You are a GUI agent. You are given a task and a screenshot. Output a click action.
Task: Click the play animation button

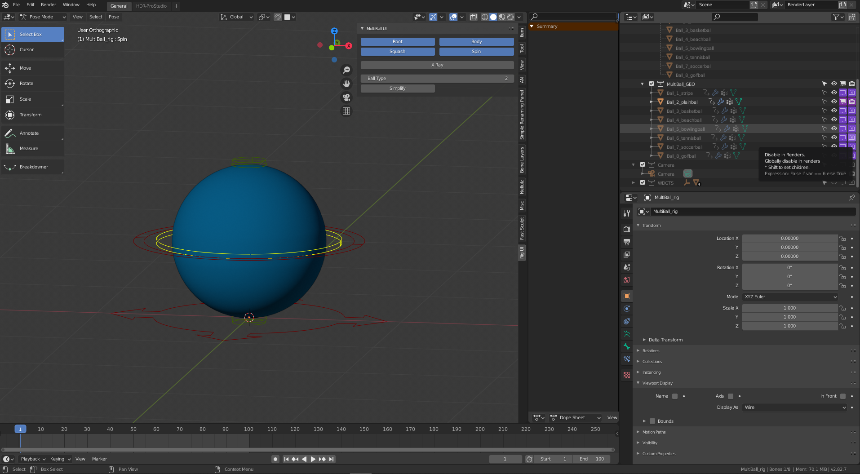pos(313,459)
